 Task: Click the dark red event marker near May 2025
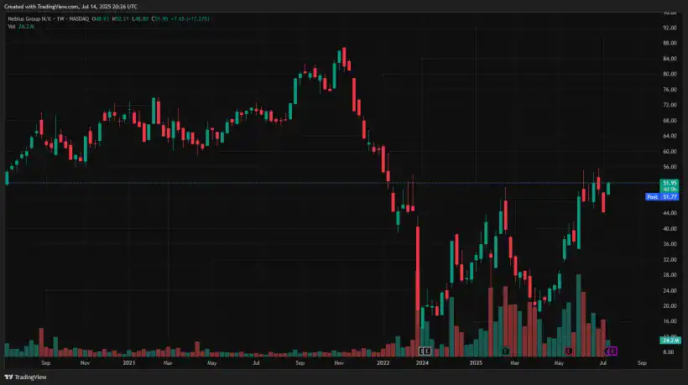tap(569, 350)
